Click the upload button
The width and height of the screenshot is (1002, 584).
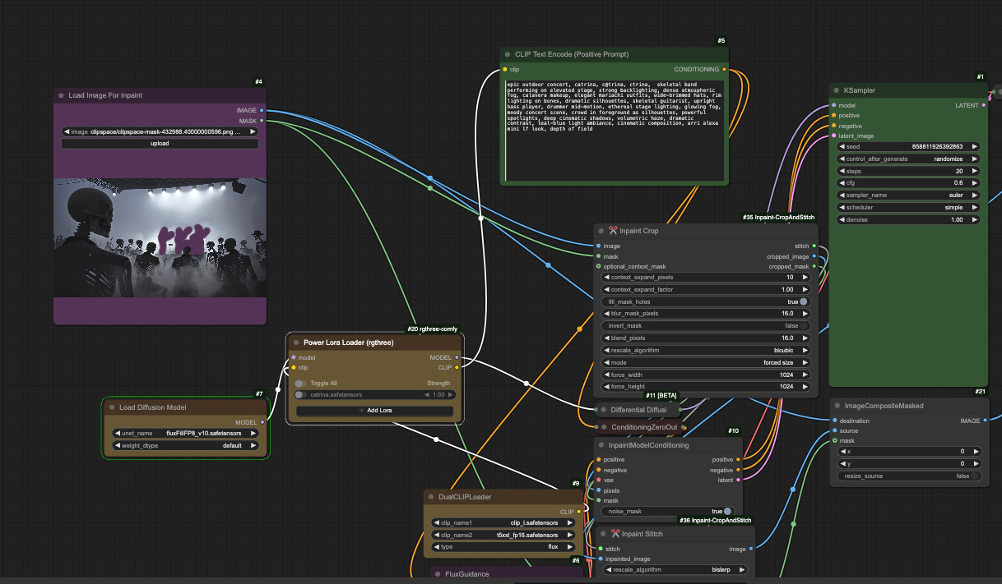point(160,143)
